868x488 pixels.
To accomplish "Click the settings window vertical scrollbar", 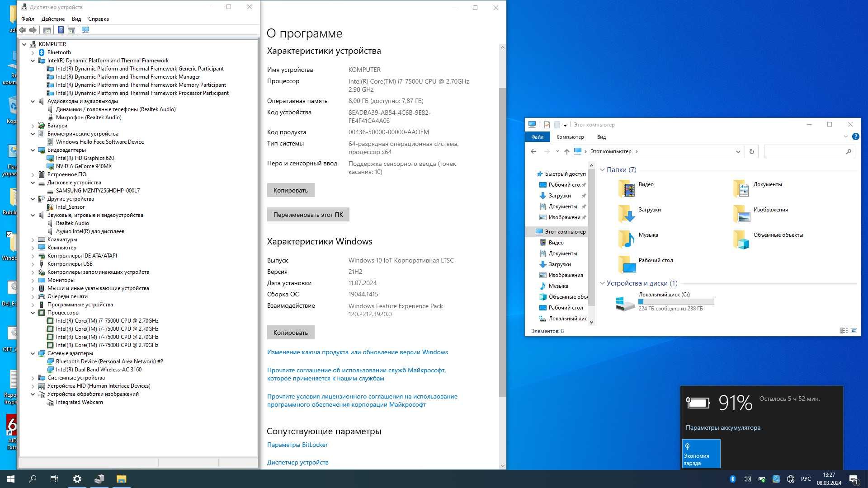I will point(502,242).
